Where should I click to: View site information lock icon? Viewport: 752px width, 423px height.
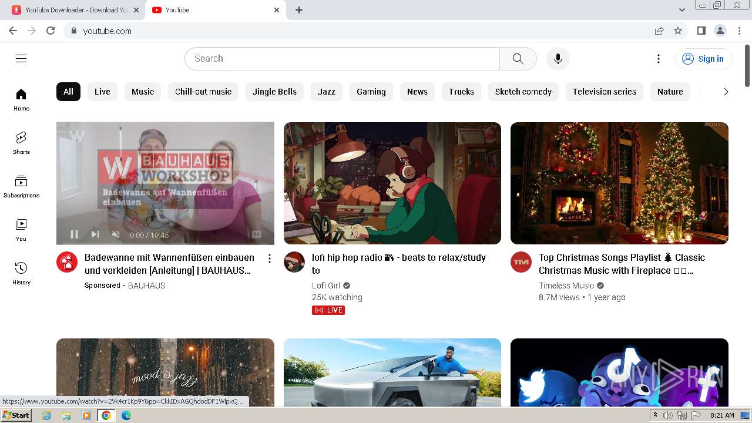(x=73, y=31)
